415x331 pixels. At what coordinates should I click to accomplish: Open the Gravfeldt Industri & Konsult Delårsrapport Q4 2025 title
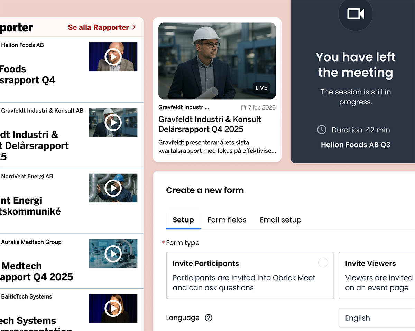210,124
